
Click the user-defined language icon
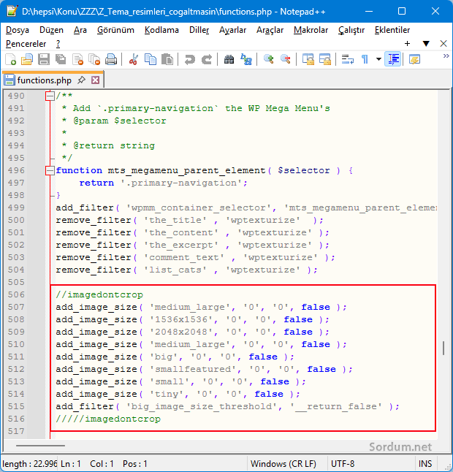(414, 59)
